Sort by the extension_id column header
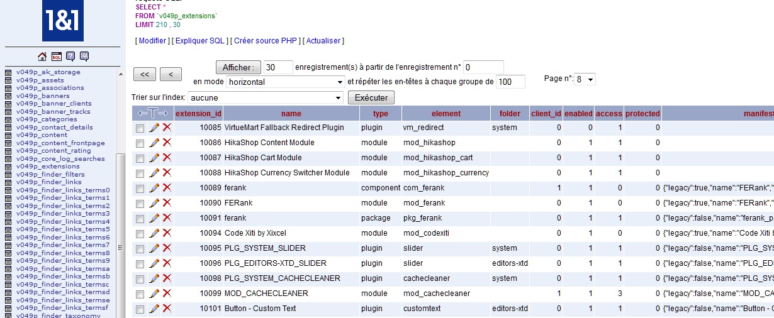The width and height of the screenshot is (774, 318). click(198, 114)
